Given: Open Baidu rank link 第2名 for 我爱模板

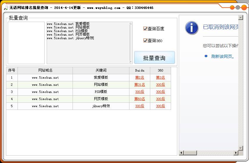Looking at the screenshot, I should 140,77.
